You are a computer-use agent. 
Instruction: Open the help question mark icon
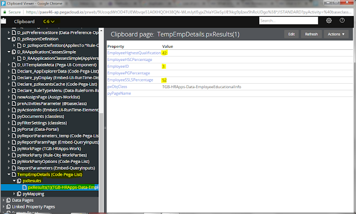pyautogui.click(x=342, y=21)
